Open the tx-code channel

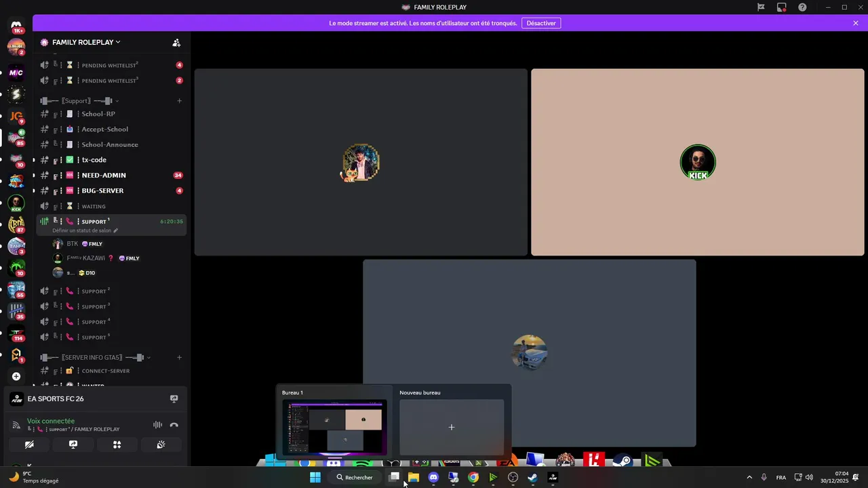pyautogui.click(x=112, y=160)
